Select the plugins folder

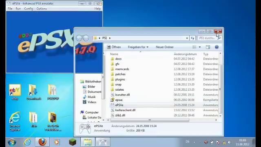tap(120, 80)
